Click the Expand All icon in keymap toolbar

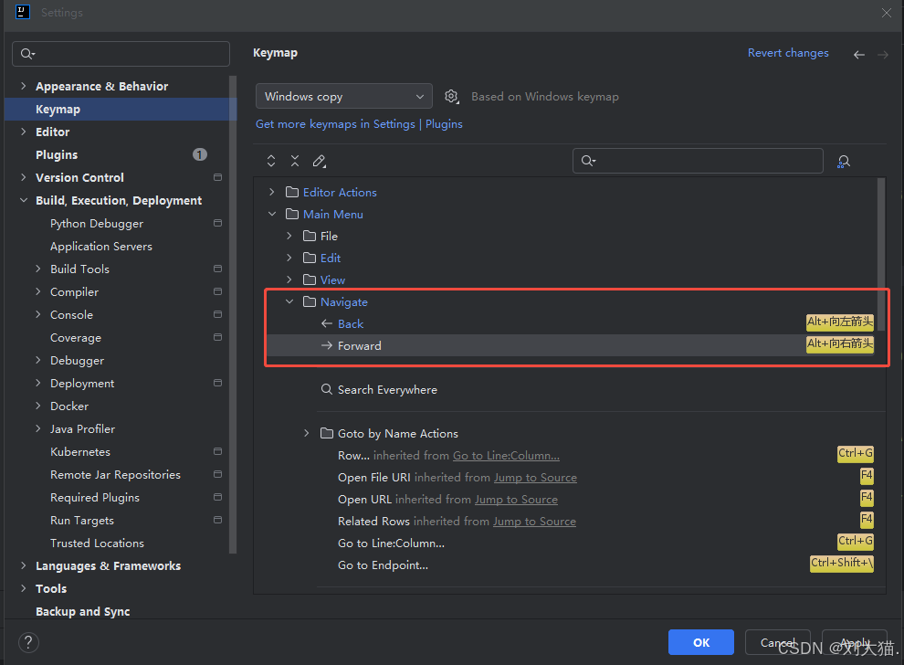(x=271, y=161)
